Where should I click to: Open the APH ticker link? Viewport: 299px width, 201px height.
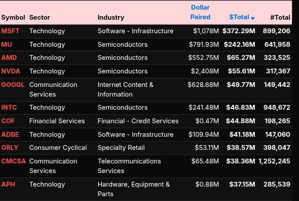point(8,184)
